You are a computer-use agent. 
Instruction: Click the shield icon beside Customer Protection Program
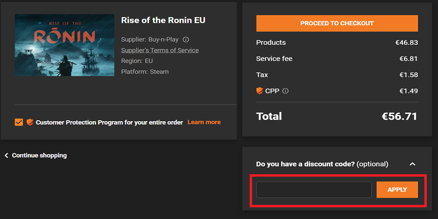pos(30,122)
